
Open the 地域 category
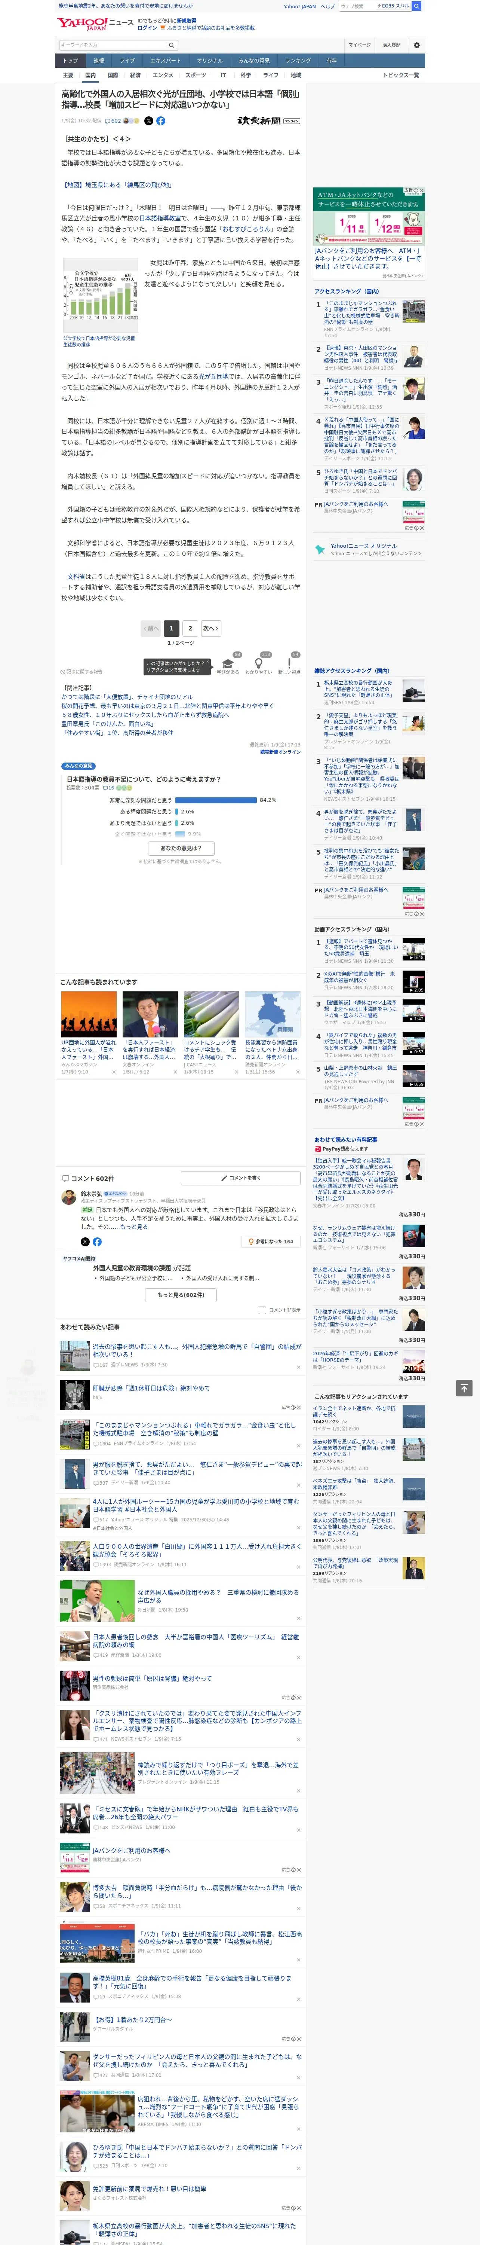(x=296, y=75)
